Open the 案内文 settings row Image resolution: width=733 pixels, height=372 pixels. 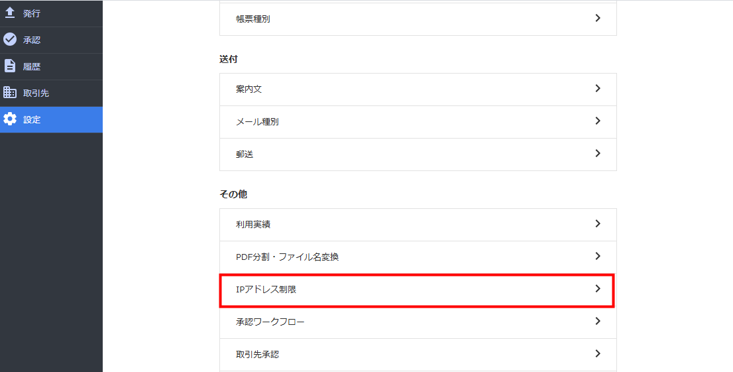418,89
